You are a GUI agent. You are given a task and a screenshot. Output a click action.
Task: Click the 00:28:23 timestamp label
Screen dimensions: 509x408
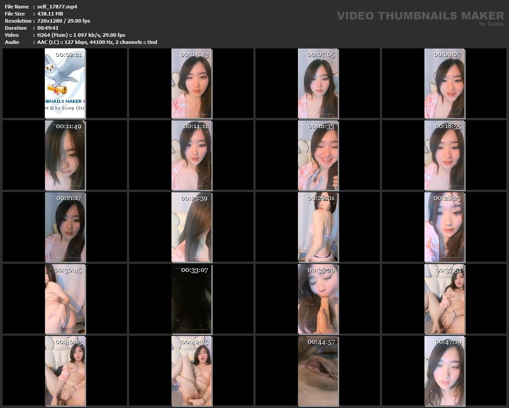tap(447, 198)
